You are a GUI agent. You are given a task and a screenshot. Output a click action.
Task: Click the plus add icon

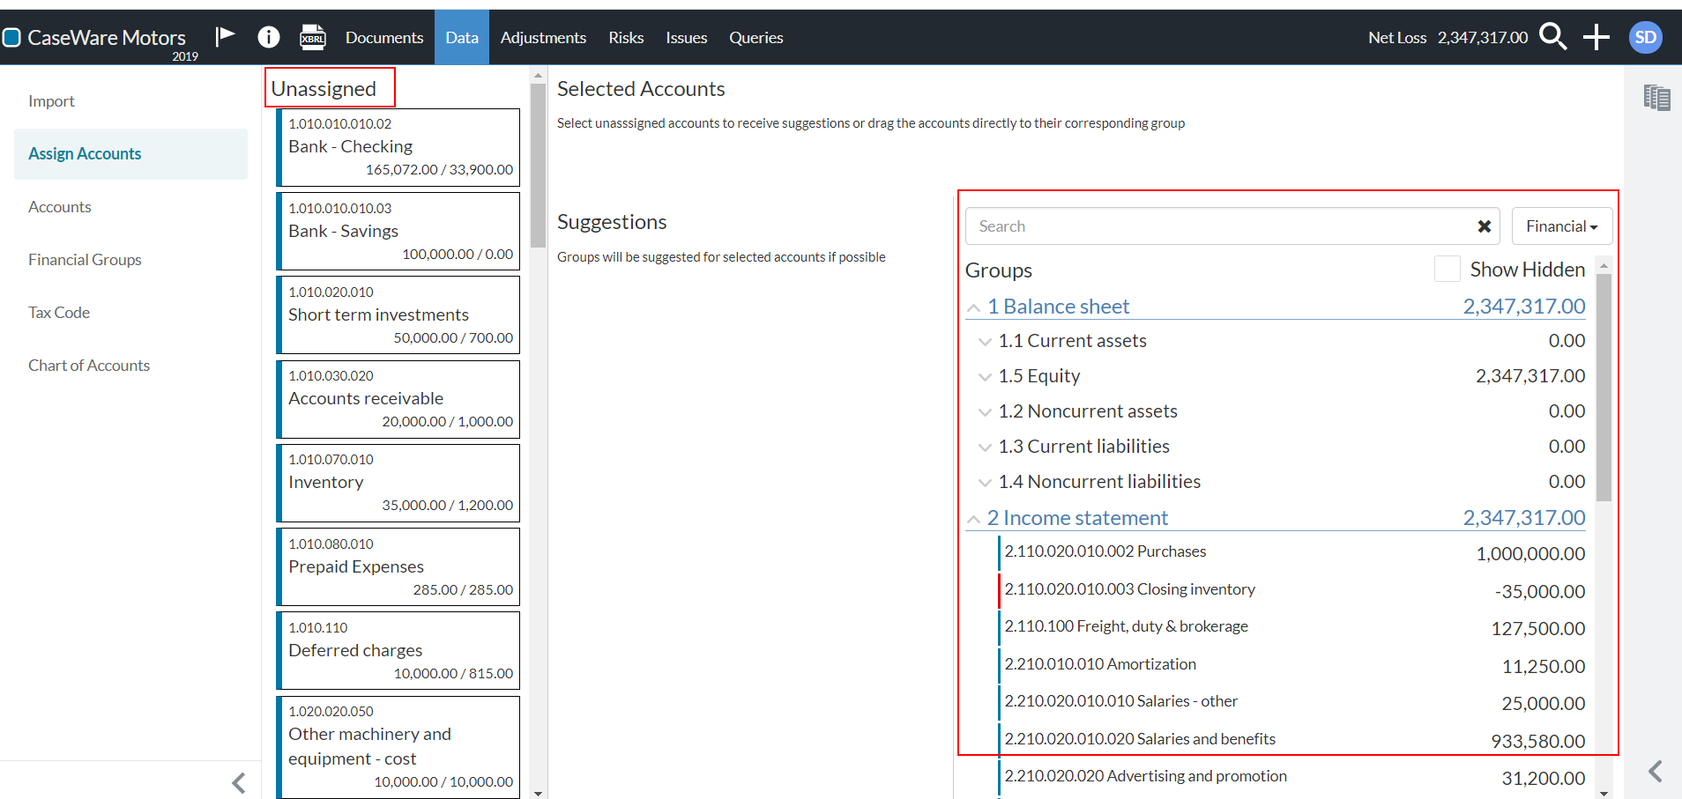click(1596, 37)
